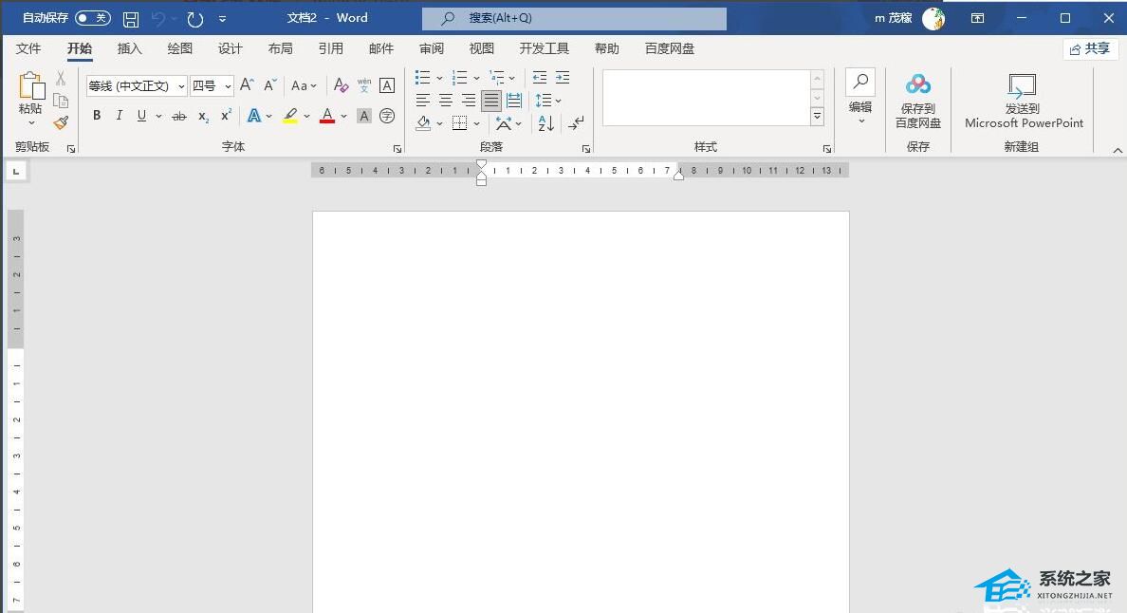Align text right
The height and width of the screenshot is (613, 1127).
pos(469,101)
